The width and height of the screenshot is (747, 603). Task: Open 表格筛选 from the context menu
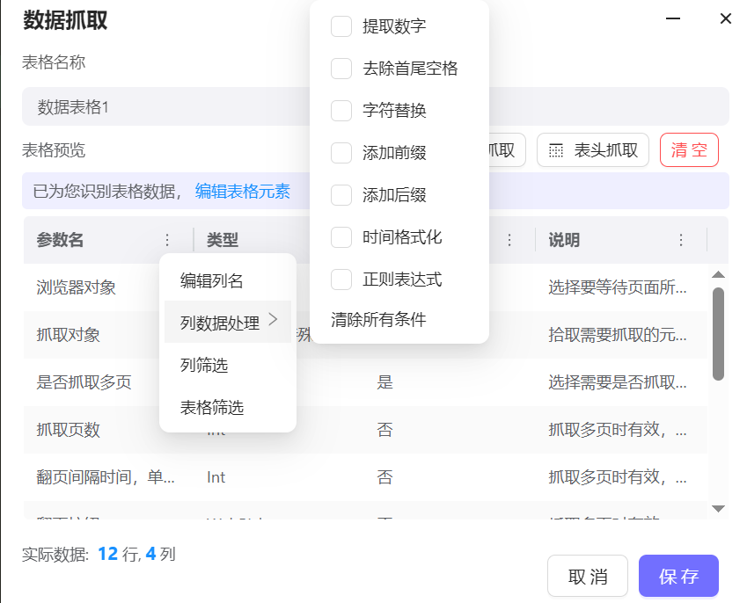pyautogui.click(x=212, y=407)
